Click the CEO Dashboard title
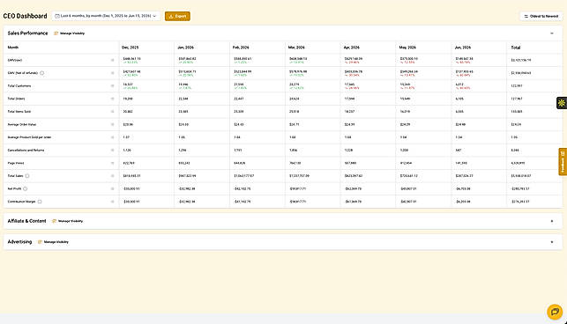 point(25,16)
